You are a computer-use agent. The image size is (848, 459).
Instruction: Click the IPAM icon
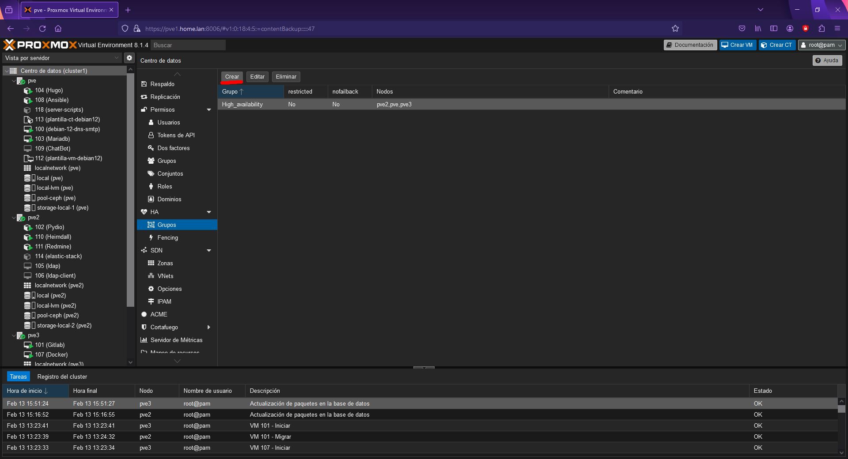[x=151, y=301]
